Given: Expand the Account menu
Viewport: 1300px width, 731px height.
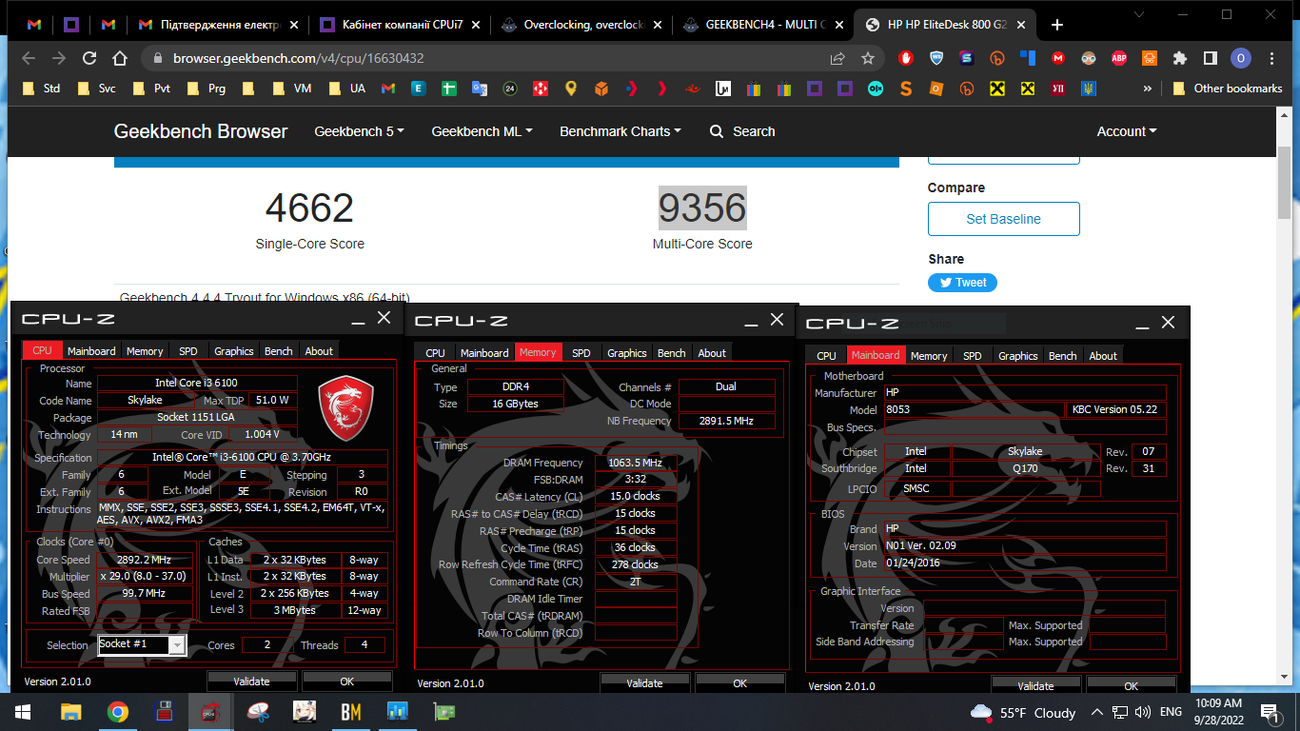Looking at the screenshot, I should [1127, 131].
